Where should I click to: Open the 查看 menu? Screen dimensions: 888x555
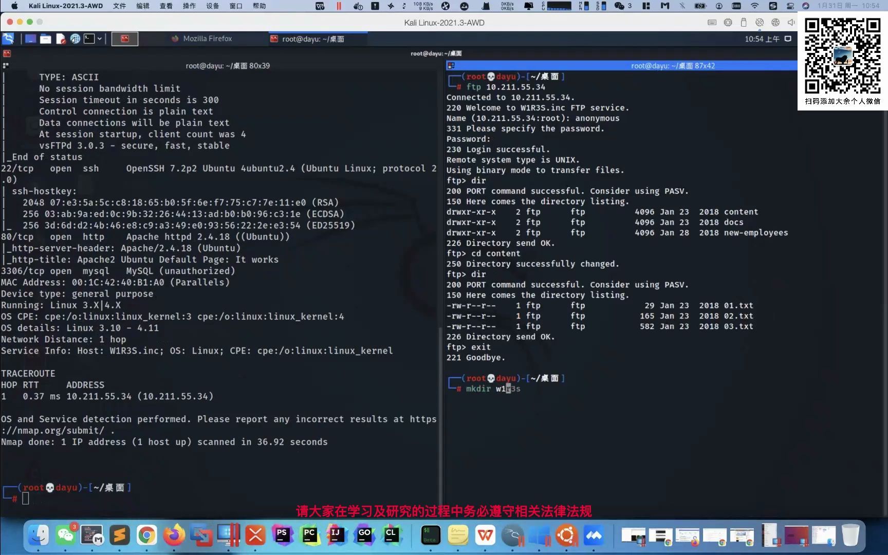(166, 6)
